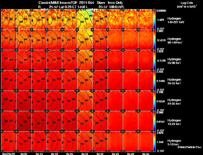Select the 'Hydrogen 5-13 keV' row label
The height and width of the screenshot is (155, 203).
[174, 143]
